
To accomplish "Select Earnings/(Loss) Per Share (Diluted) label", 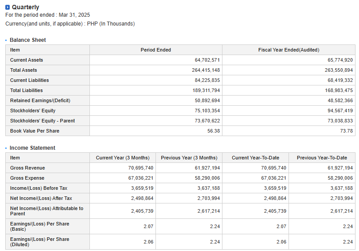I will pyautogui.click(x=40, y=242).
